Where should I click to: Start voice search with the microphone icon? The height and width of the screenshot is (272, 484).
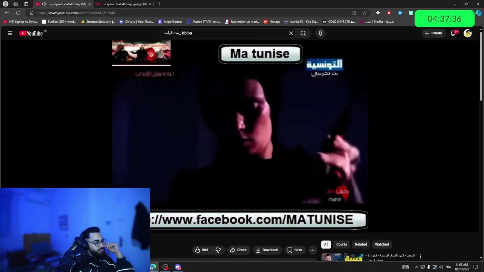[x=320, y=33]
